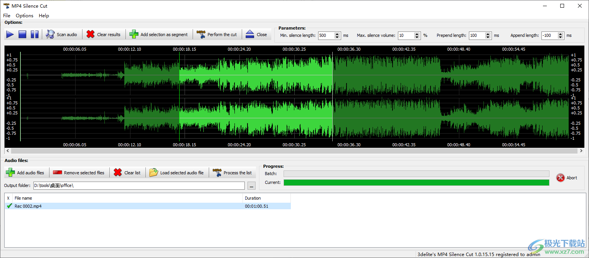
Task: Clear results with the red X
Action: click(x=104, y=35)
